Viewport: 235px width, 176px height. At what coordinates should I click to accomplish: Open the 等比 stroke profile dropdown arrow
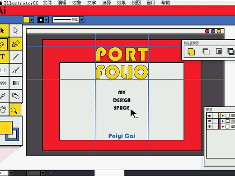[82, 20]
